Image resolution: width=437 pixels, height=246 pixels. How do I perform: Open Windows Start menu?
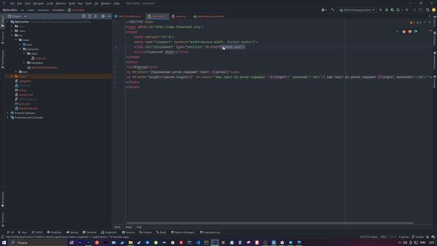coord(4,243)
